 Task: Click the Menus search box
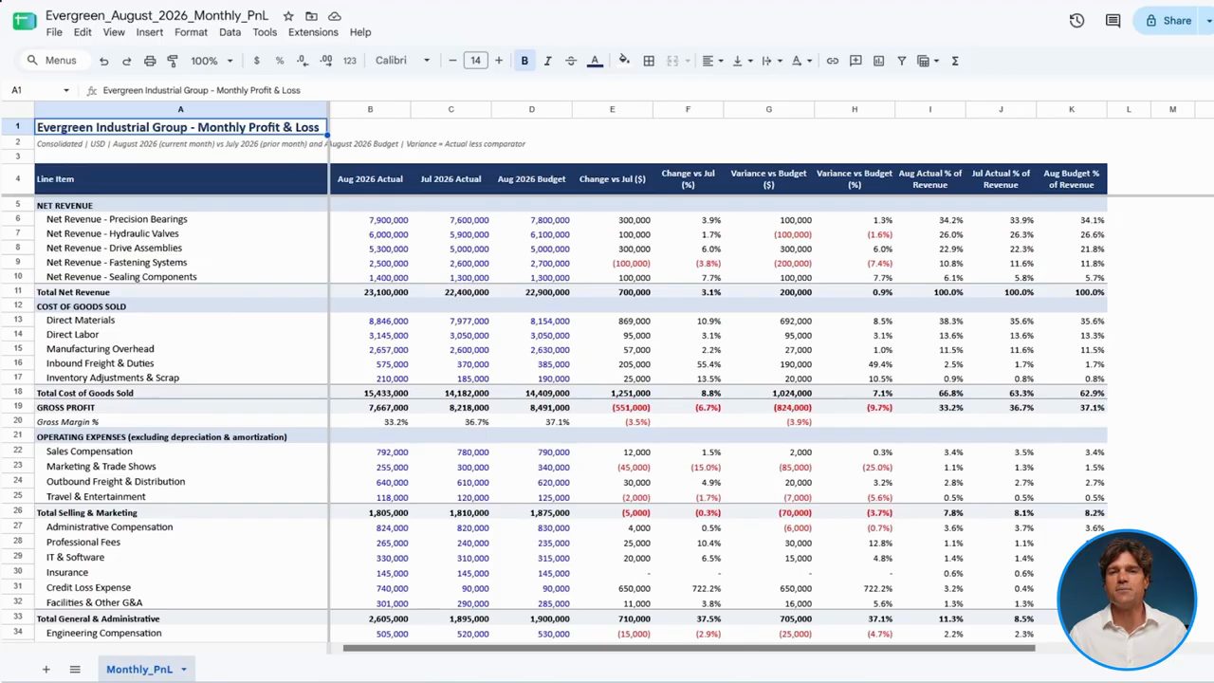[x=55, y=61]
